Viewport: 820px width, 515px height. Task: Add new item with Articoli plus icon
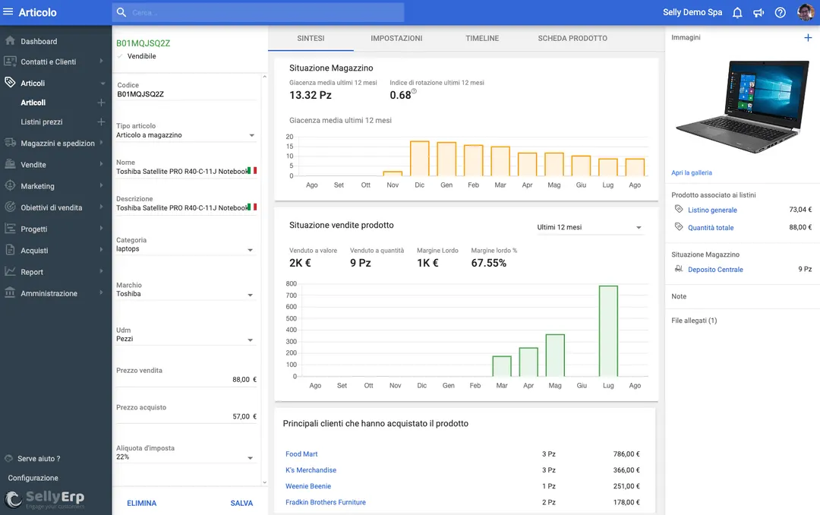coord(102,103)
